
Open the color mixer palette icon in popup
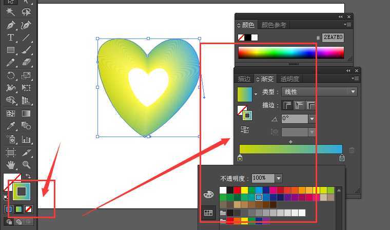tap(208, 195)
